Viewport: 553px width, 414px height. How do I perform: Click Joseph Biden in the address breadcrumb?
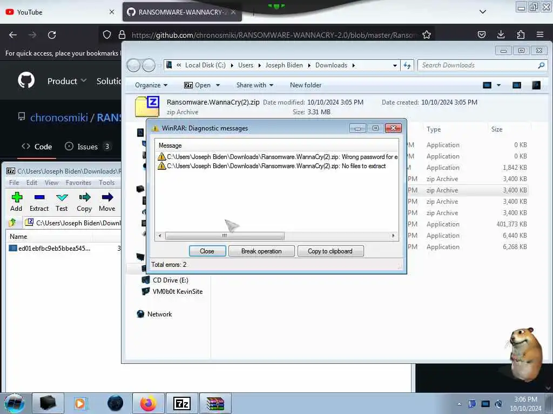[284, 65]
